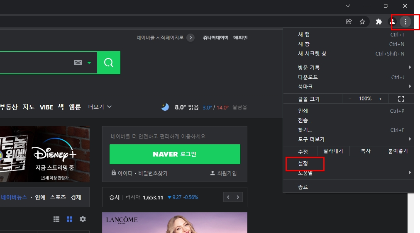
Task: Open the 지도 service link
Action: point(28,107)
